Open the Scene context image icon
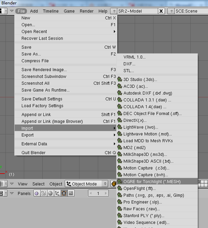This screenshot has height=228, width=208. (x=71, y=193)
